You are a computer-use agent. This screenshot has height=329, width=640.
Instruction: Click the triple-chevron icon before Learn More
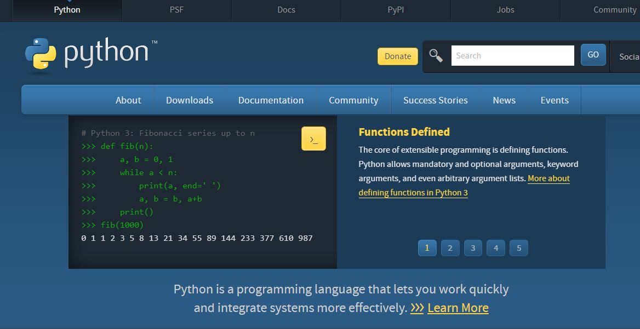[417, 308]
